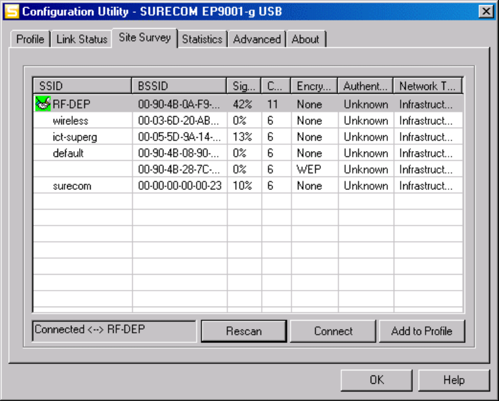Close the Configuration Utility window

pyautogui.click(x=486, y=11)
